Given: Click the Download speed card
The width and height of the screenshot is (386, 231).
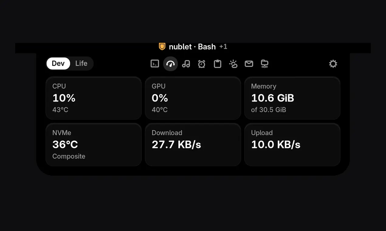Looking at the screenshot, I should (193, 144).
